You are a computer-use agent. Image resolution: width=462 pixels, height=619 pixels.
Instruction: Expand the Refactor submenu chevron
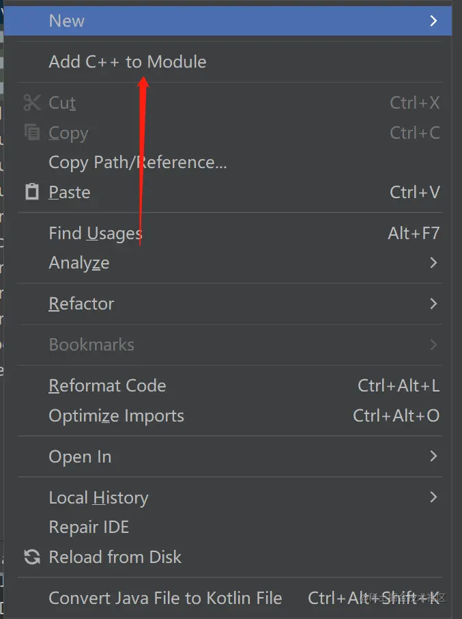(x=433, y=303)
